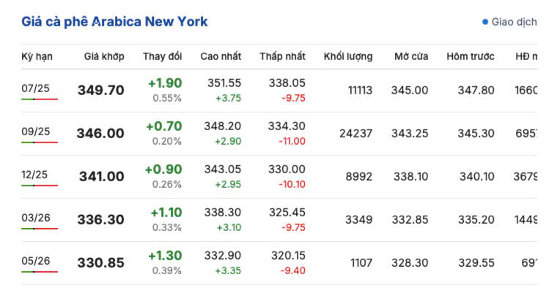Screen dimensions: 557x288
Task: Open the Giá cà phê Arabica New York heading
Action: pyautogui.click(x=114, y=22)
